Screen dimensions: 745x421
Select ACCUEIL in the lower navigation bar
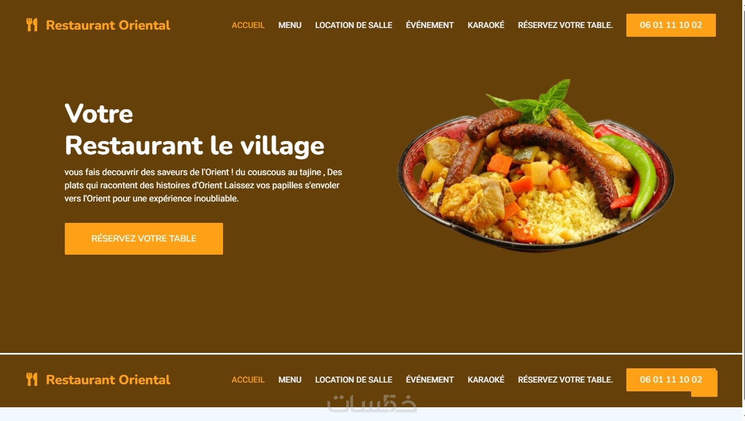click(x=248, y=380)
